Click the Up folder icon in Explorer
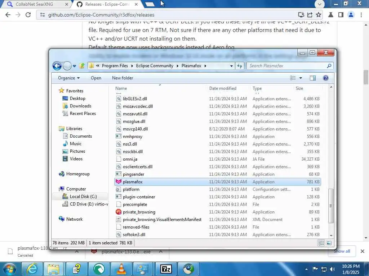The height and width of the screenshot is (276, 369). pos(82,66)
